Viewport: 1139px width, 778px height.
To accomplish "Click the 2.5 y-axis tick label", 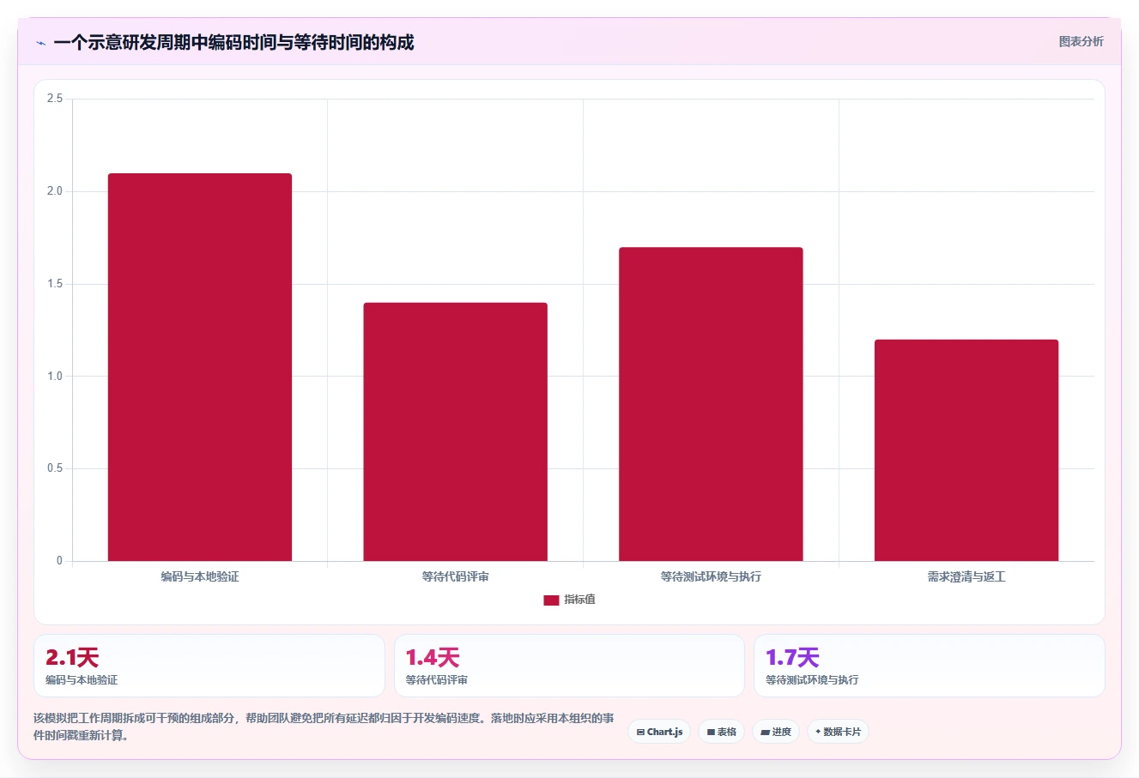I will (55, 99).
